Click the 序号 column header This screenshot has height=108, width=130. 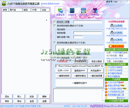(5, 10)
